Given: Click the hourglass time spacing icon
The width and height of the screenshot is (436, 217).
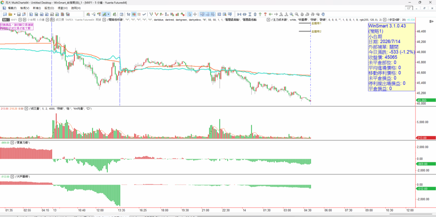Looking at the screenshot, I should (x=250, y=14).
